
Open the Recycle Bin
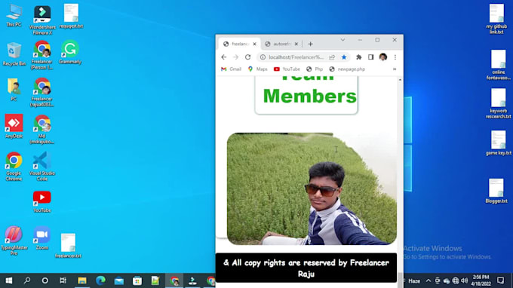pos(14,54)
